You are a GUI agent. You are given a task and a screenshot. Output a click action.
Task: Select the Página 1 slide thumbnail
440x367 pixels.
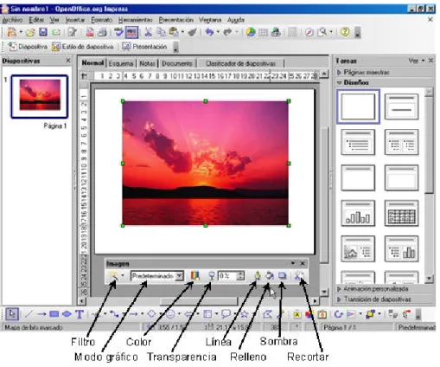coord(40,96)
